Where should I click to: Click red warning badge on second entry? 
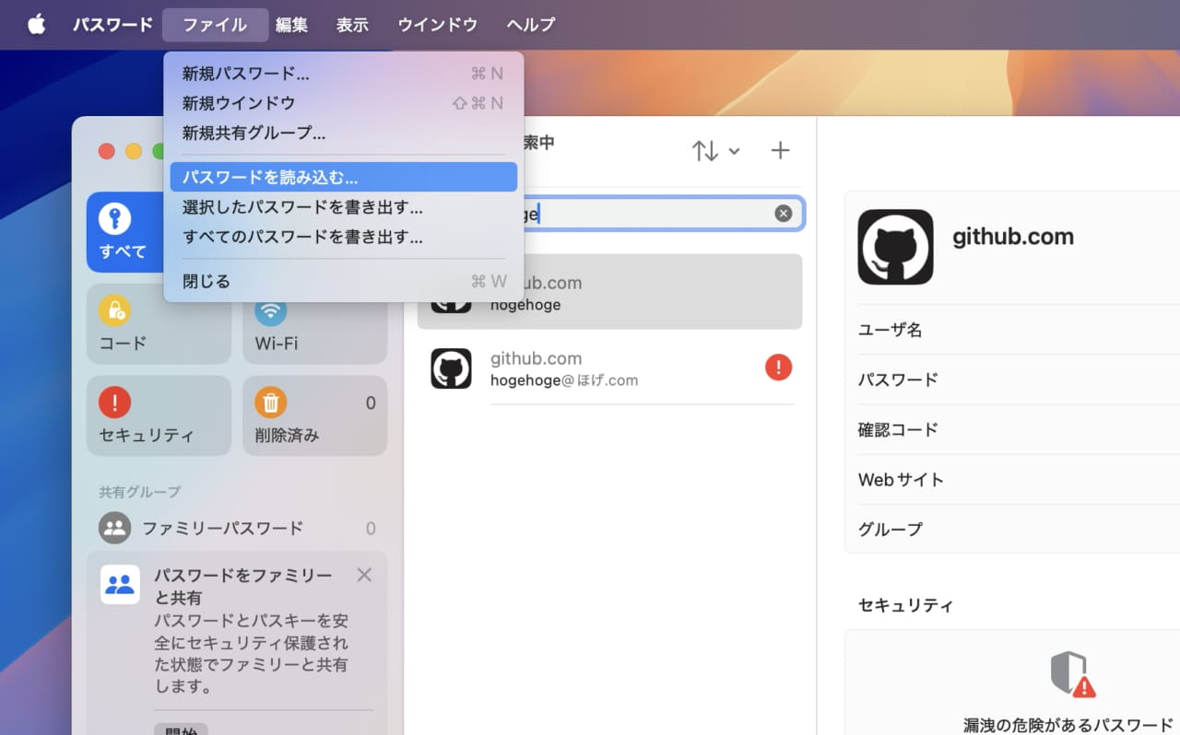[x=778, y=367]
